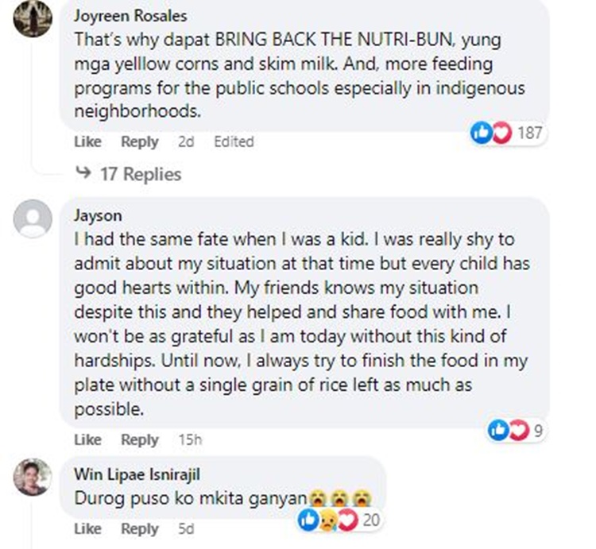
Task: Like Win Lipae Isnirajil's comment
Action: (x=87, y=528)
